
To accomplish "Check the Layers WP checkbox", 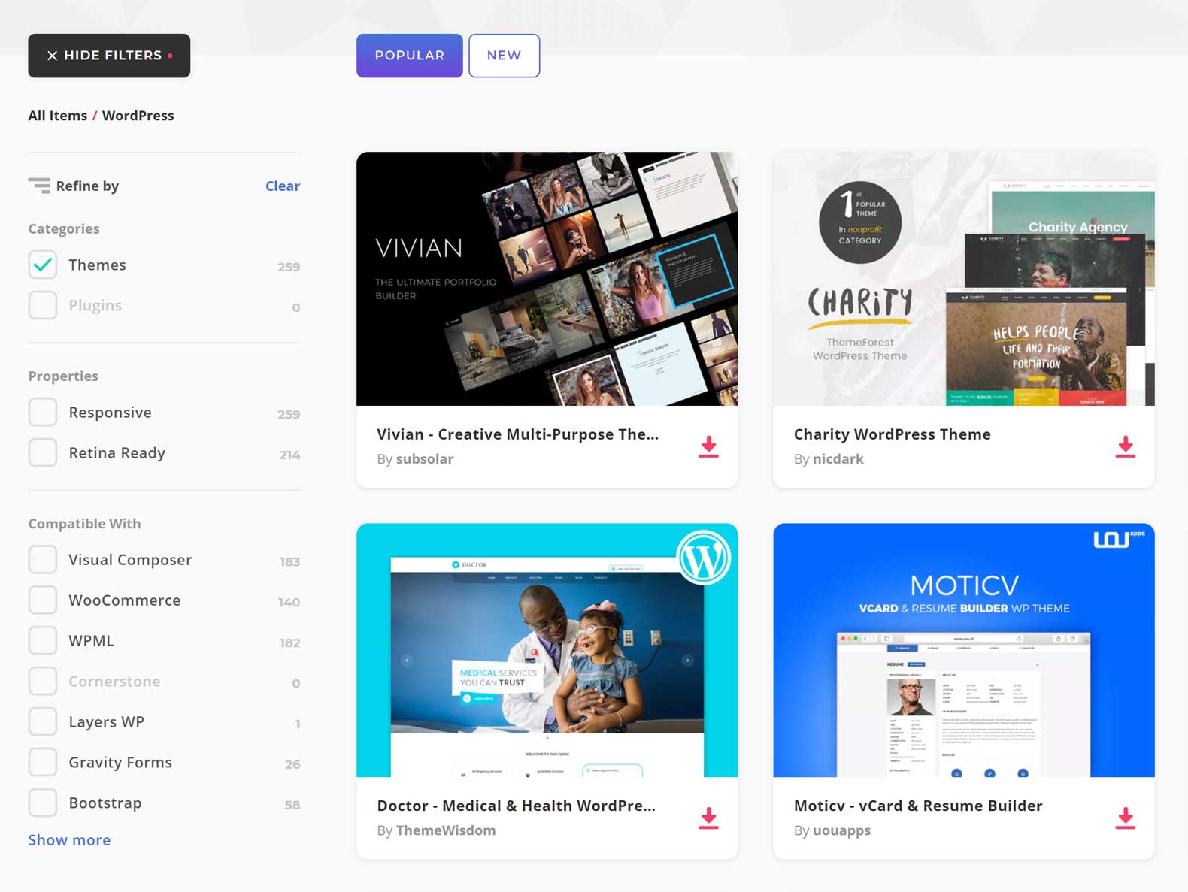I will 43,721.
